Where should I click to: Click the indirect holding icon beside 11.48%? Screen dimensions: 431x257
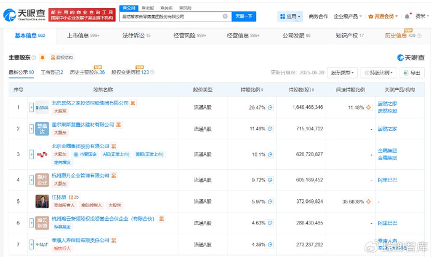pos(368,107)
